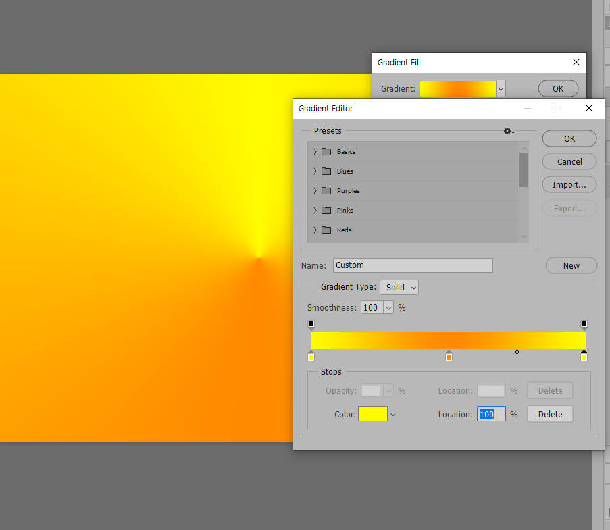Click the Reds folder icon
Screen dimensions: 610x530
[326, 230]
